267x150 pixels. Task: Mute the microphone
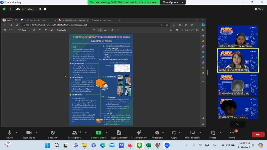(10, 135)
